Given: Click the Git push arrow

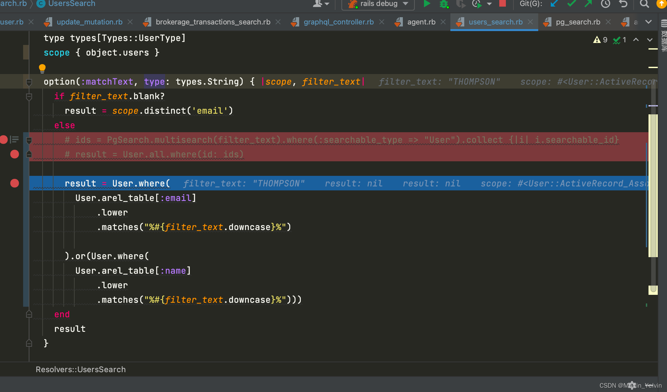Looking at the screenshot, I should tap(588, 4).
